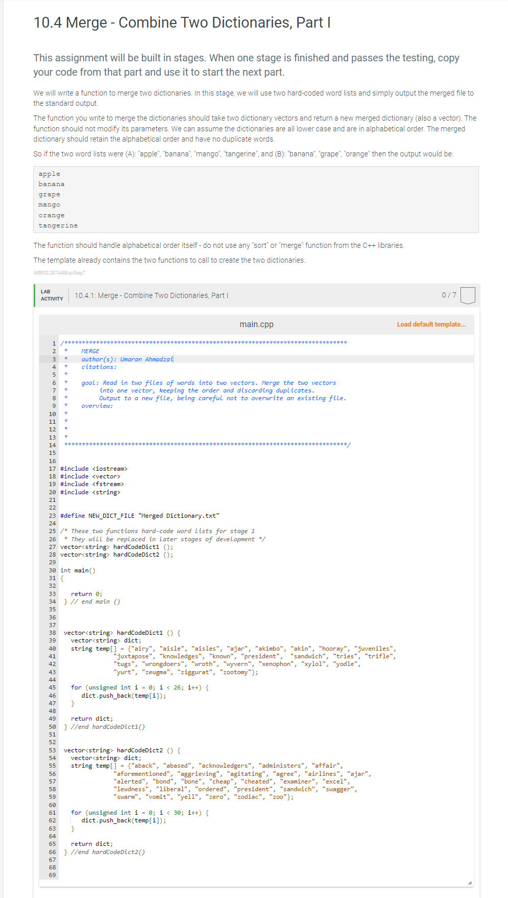Click the author line 'Umaran Ahmadzai' in code

click(x=147, y=359)
